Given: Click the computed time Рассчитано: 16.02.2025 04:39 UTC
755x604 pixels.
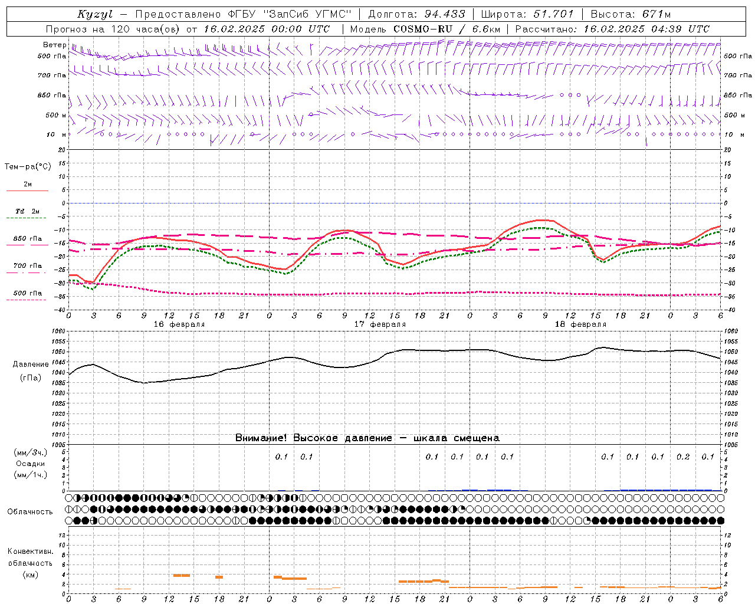Looking at the screenshot, I should pos(612,29).
